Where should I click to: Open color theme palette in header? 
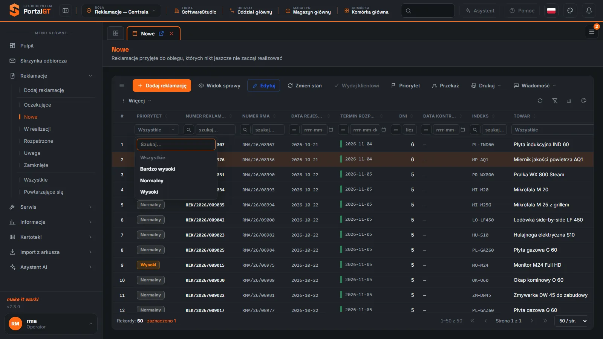(570, 11)
